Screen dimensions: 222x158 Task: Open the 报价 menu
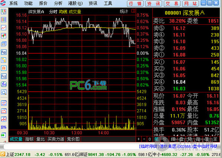(x=43, y=3)
